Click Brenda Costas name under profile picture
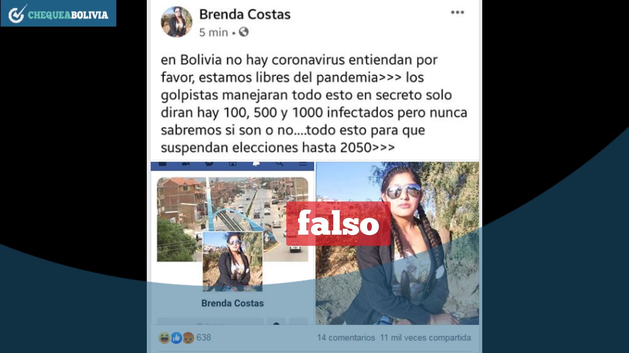The height and width of the screenshot is (353, 629). point(233,303)
